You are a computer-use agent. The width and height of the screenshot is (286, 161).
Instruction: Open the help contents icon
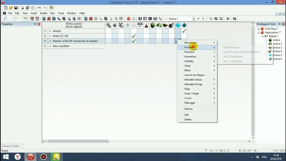pyautogui.click(x=51, y=8)
